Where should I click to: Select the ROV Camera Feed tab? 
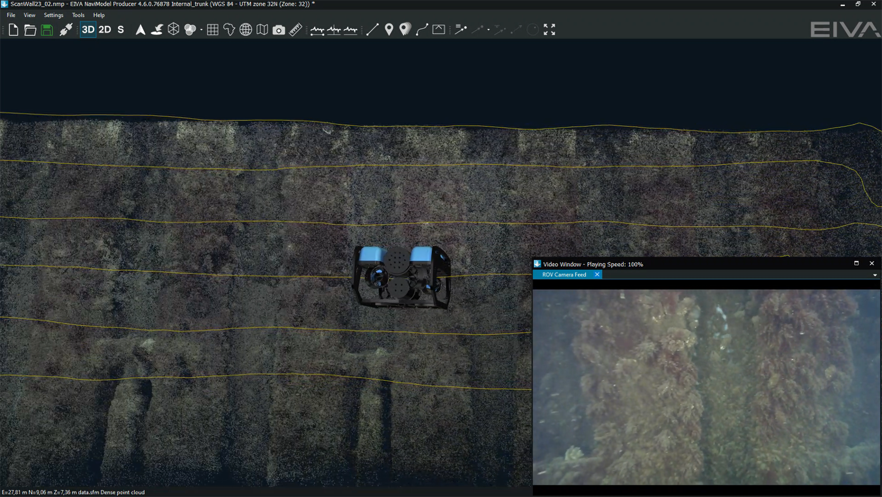pos(564,275)
